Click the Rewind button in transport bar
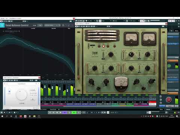180x135 pixels. 57,112
